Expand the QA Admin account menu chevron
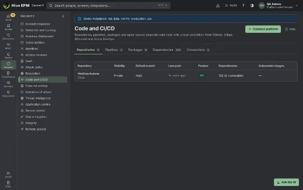The image size is (303, 190). (x=297, y=5)
